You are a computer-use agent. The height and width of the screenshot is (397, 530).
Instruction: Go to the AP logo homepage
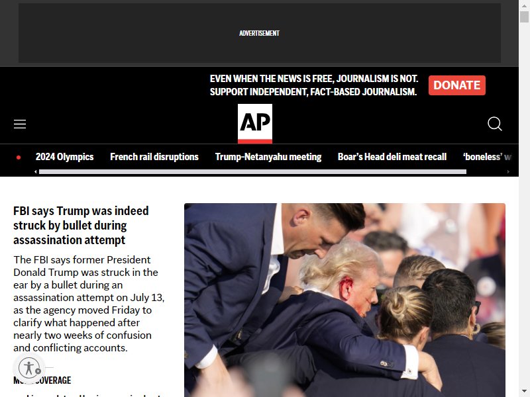point(255,124)
